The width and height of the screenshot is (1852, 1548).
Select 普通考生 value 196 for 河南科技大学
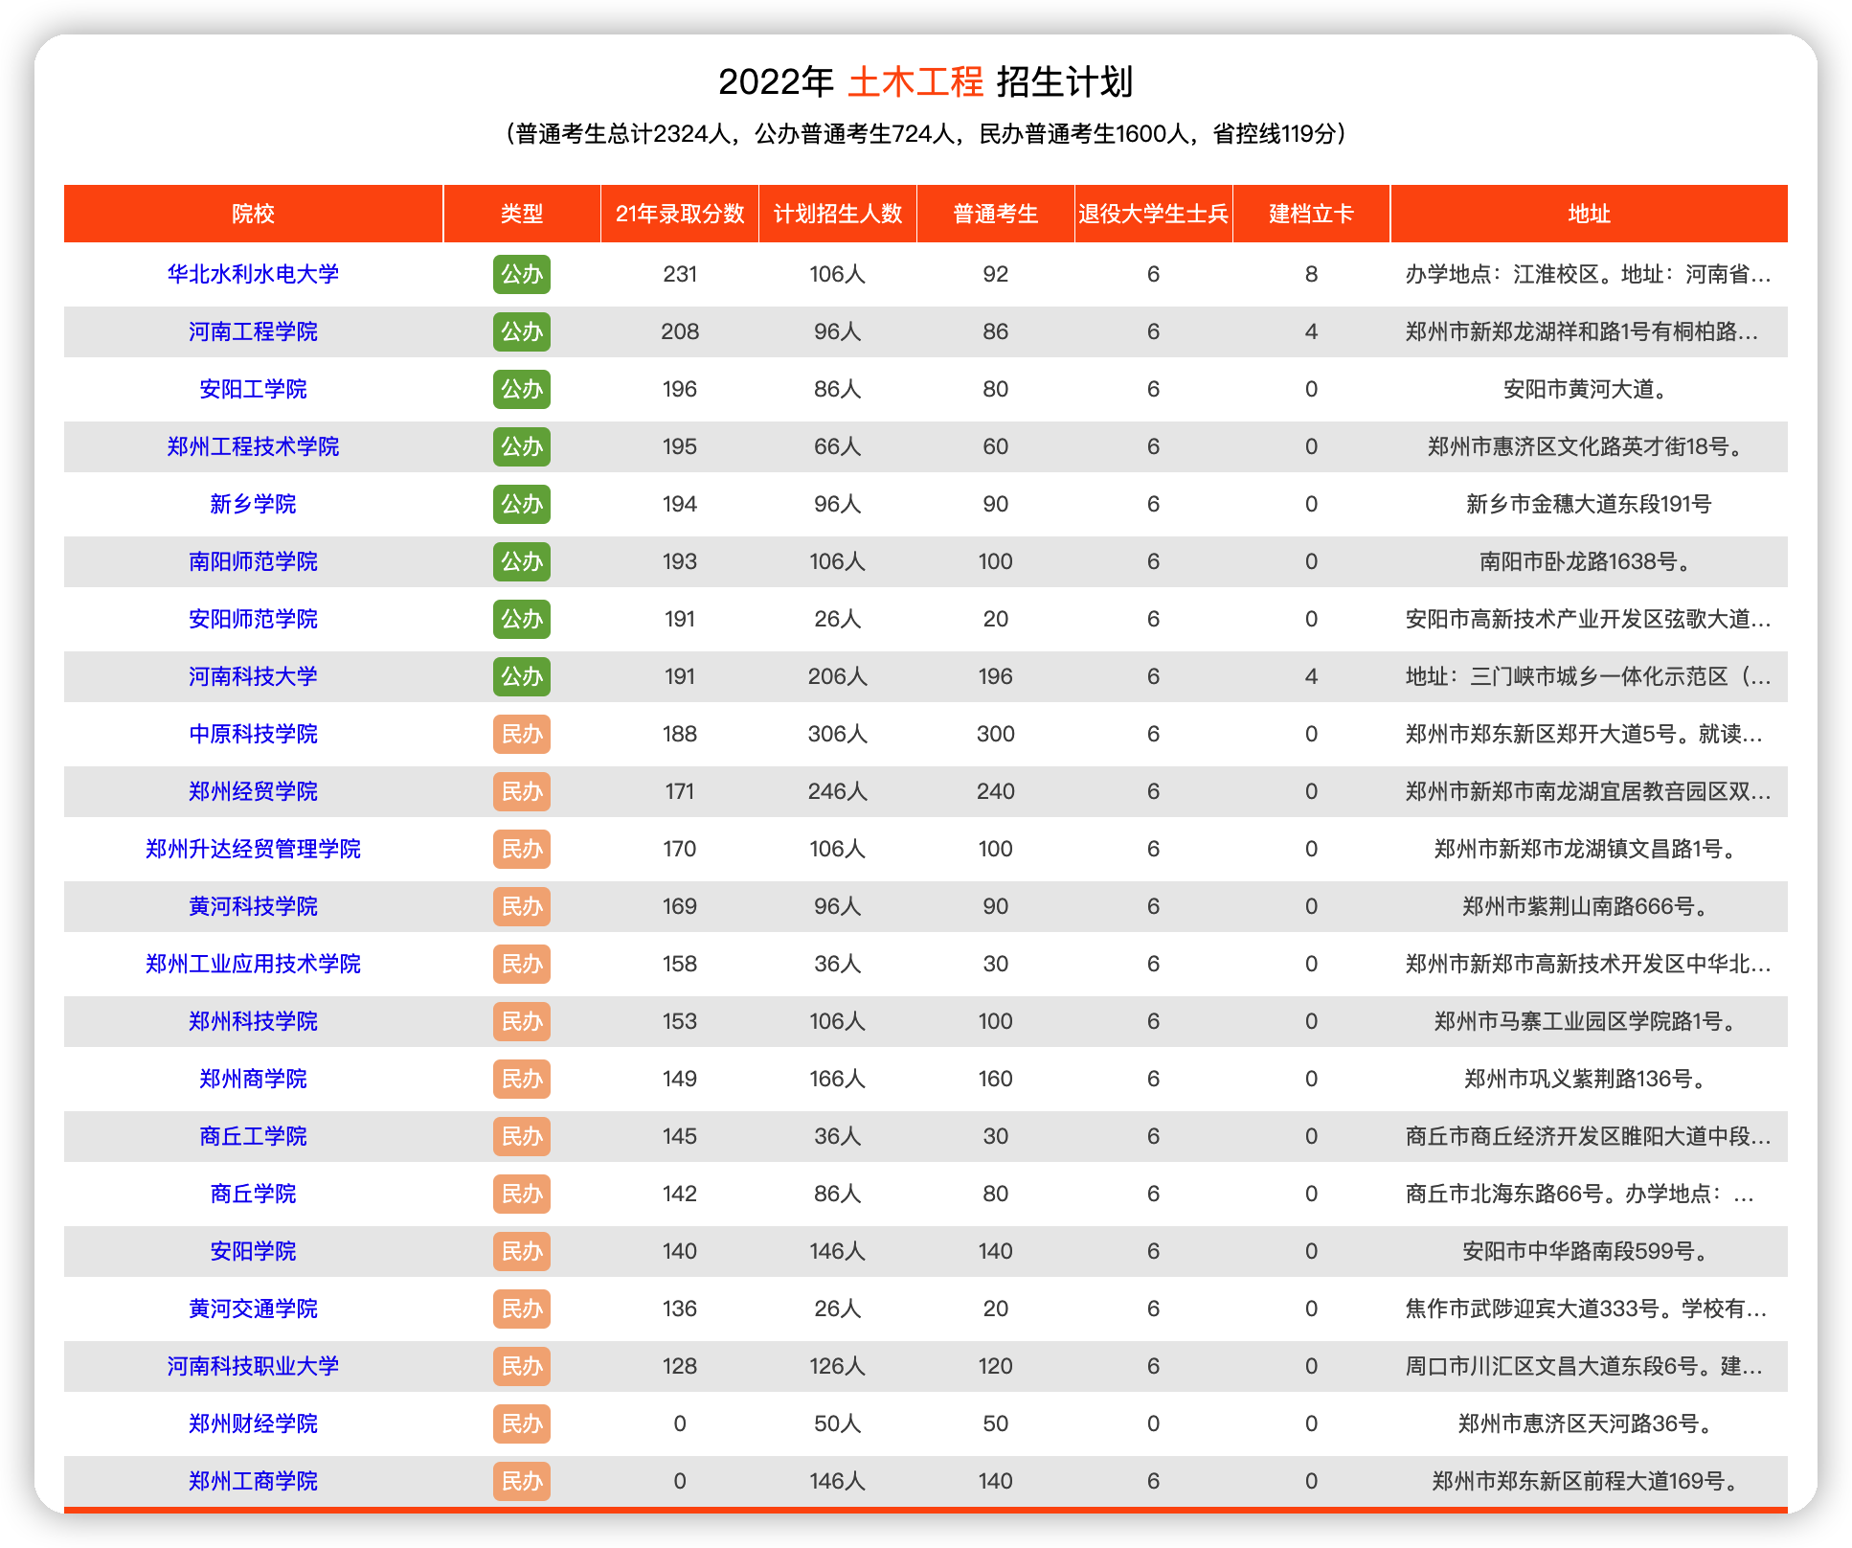point(996,676)
